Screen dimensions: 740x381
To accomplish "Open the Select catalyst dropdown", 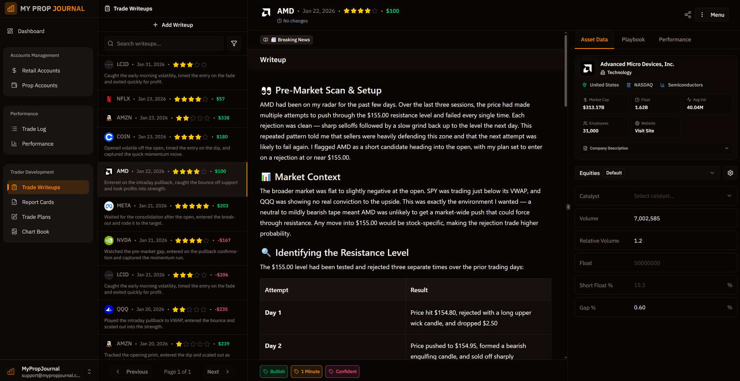I will point(682,196).
